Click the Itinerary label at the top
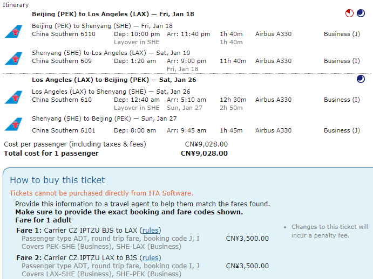This screenshot has height=279, width=373. click(16, 5)
